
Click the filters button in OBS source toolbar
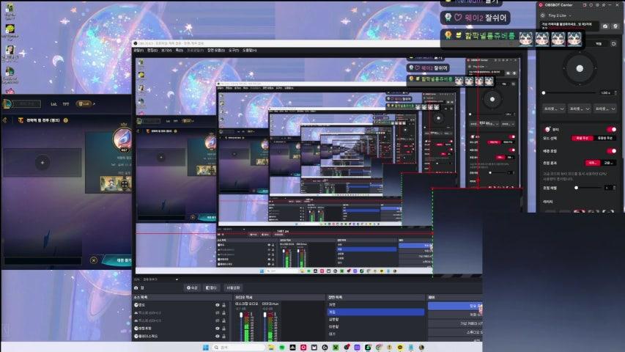coord(211,287)
